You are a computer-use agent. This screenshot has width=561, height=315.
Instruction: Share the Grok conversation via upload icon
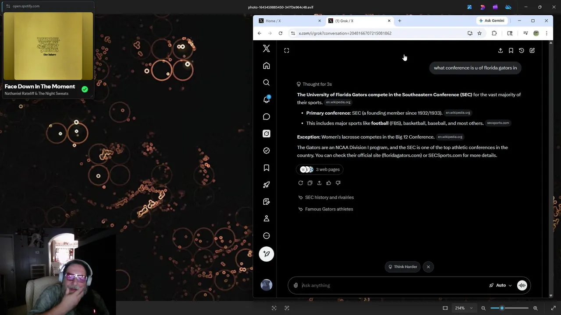pos(501,50)
